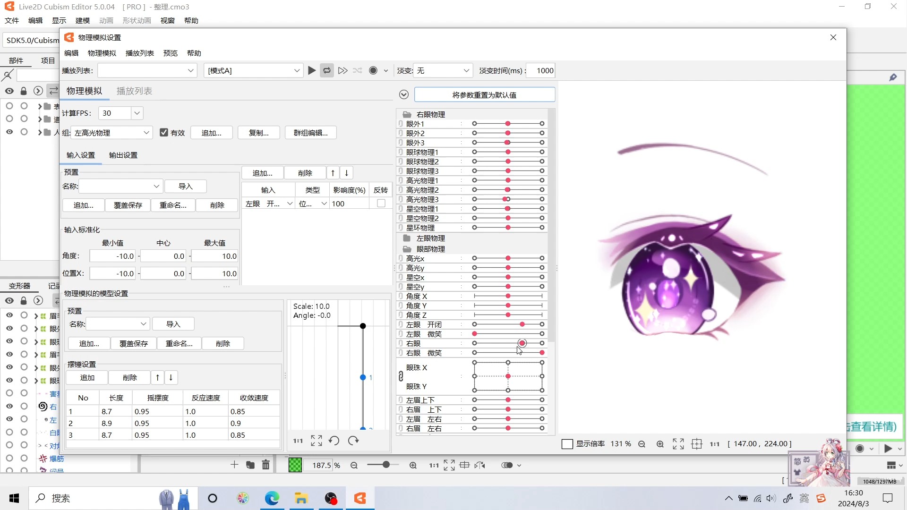The width and height of the screenshot is (907, 510).
Task: Click 将参数重置为默认值 button
Action: tap(484, 95)
